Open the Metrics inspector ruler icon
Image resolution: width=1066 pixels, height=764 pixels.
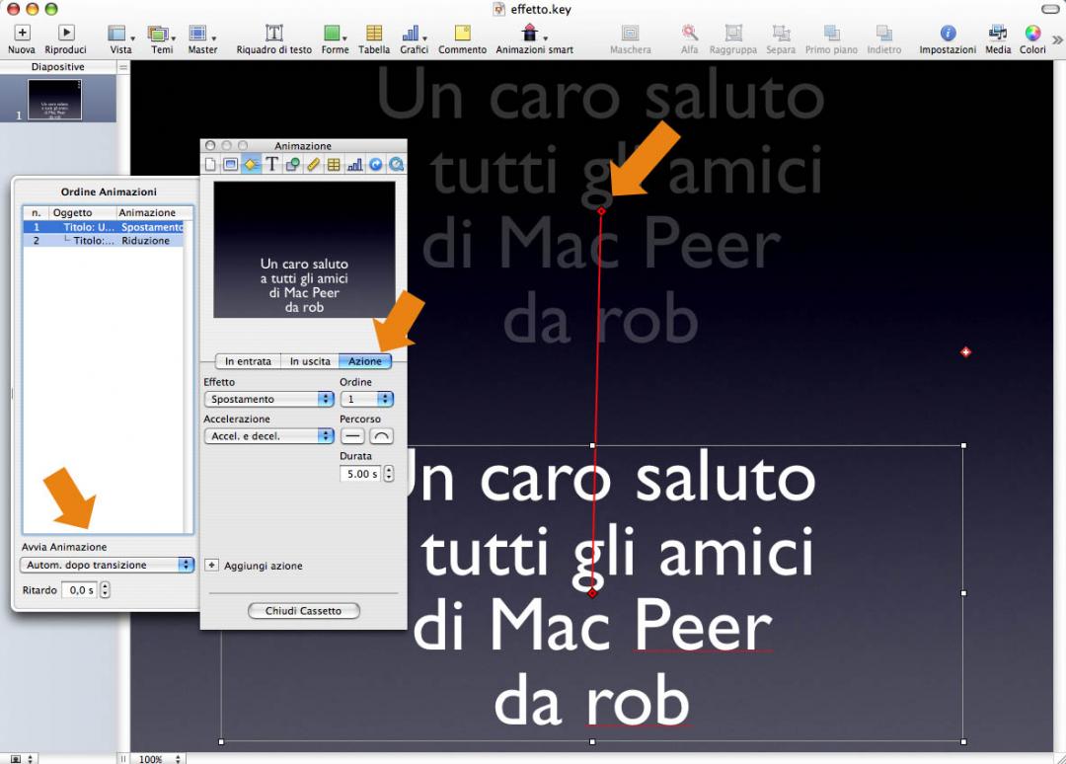(313, 164)
